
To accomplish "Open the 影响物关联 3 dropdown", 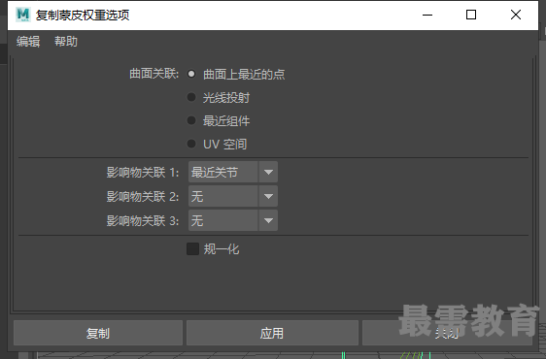I will tap(233, 220).
